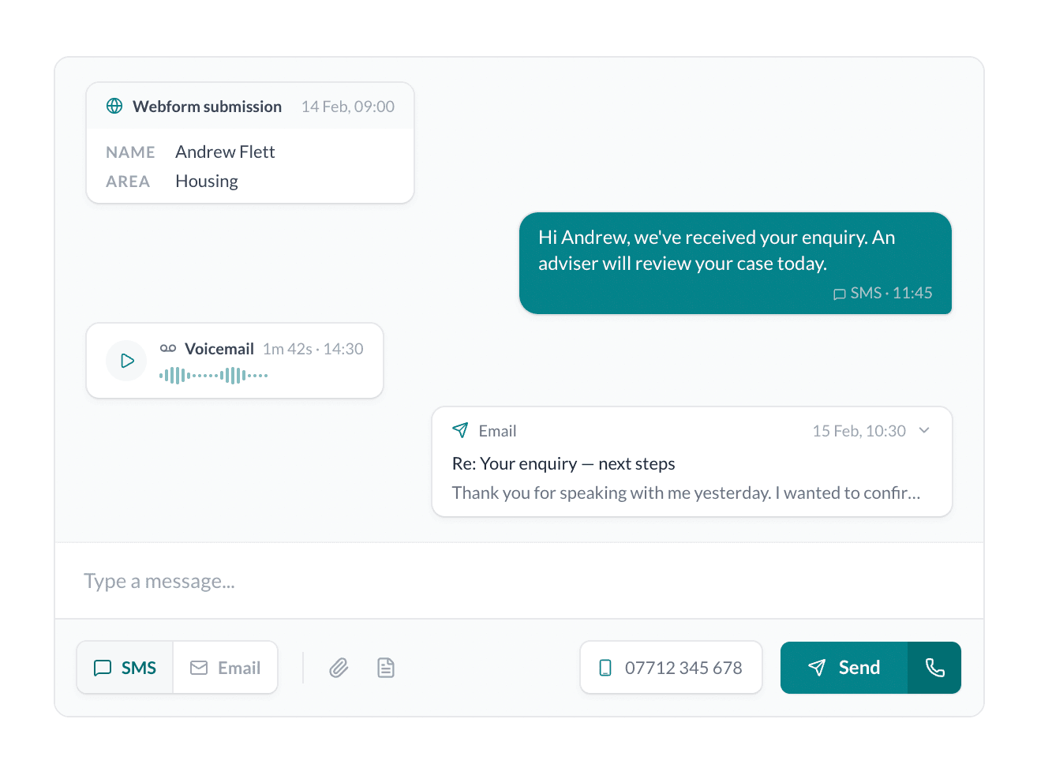Seek within the voicemail waveform
The height and width of the screenshot is (764, 1037).
214,376
